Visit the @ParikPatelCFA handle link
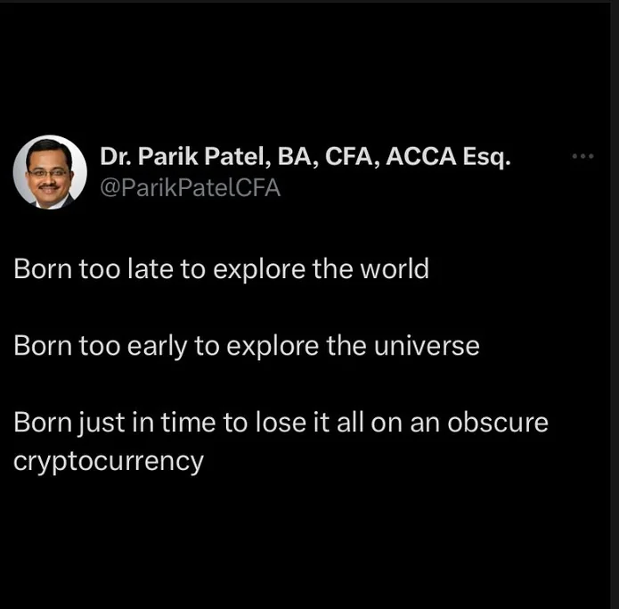 (x=190, y=188)
